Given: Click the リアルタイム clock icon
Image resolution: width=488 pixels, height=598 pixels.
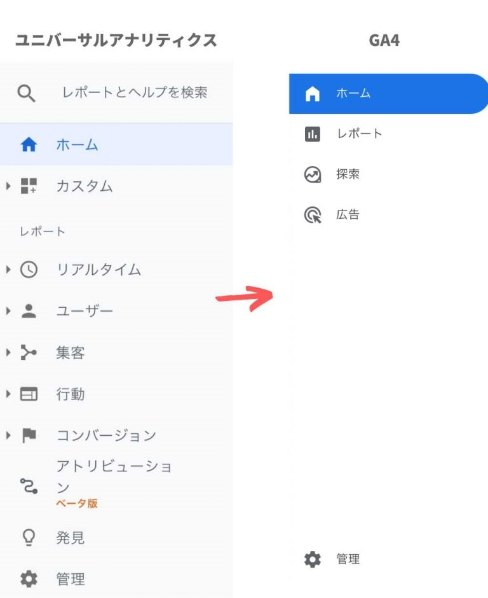Looking at the screenshot, I should 29,270.
